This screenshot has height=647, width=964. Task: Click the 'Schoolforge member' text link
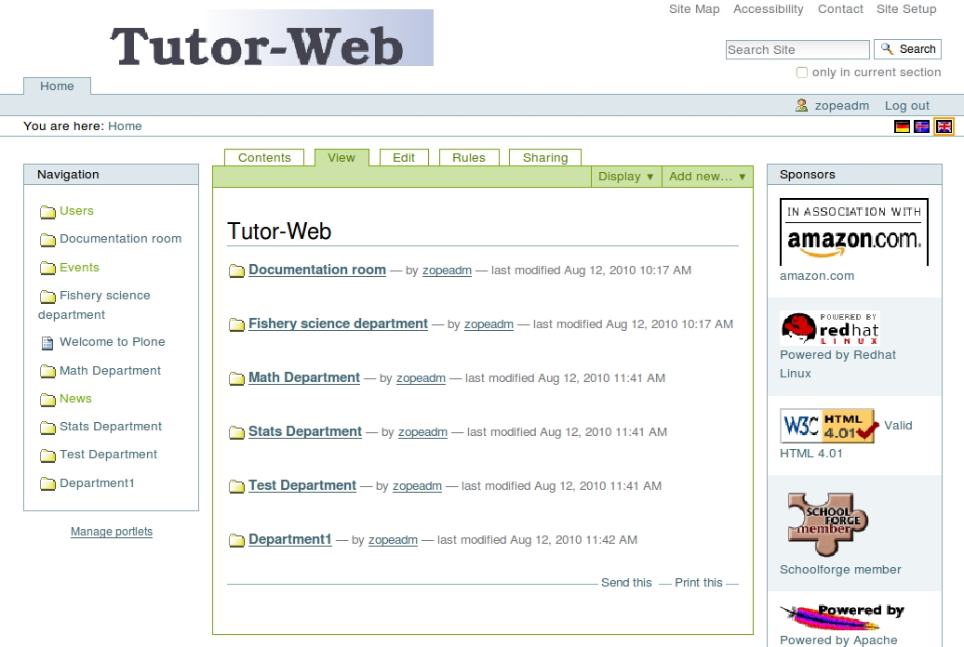(x=840, y=570)
